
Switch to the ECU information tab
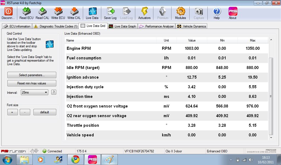(x=17, y=26)
